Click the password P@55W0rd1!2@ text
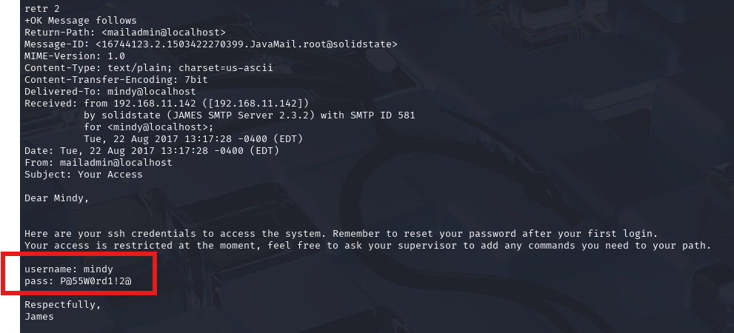The width and height of the screenshot is (734, 333). (96, 281)
